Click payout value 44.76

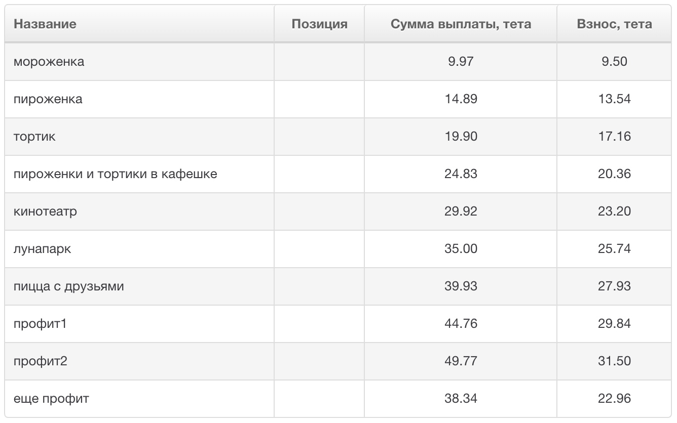click(x=461, y=324)
